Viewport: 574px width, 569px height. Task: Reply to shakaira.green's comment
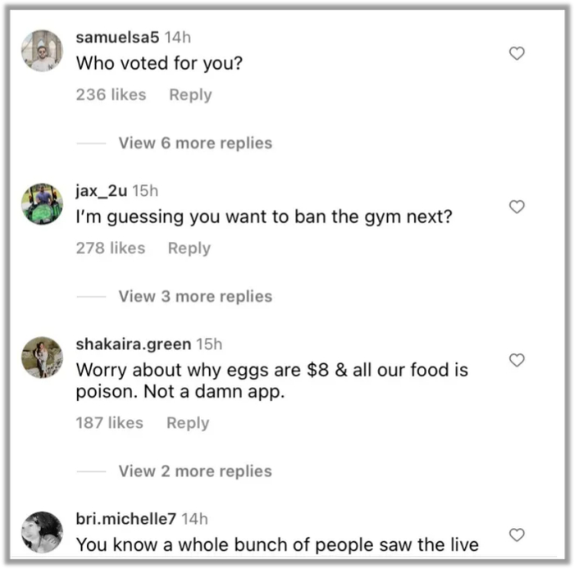(188, 422)
